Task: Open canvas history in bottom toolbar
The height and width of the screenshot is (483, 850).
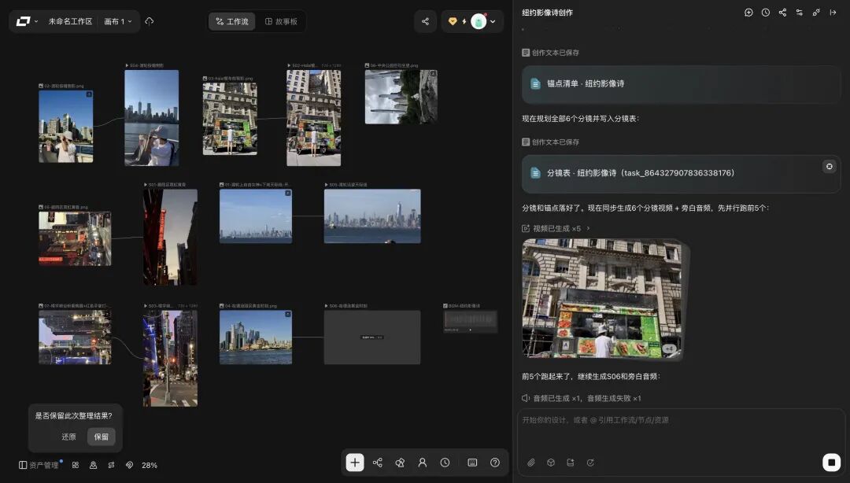Action: coord(445,463)
